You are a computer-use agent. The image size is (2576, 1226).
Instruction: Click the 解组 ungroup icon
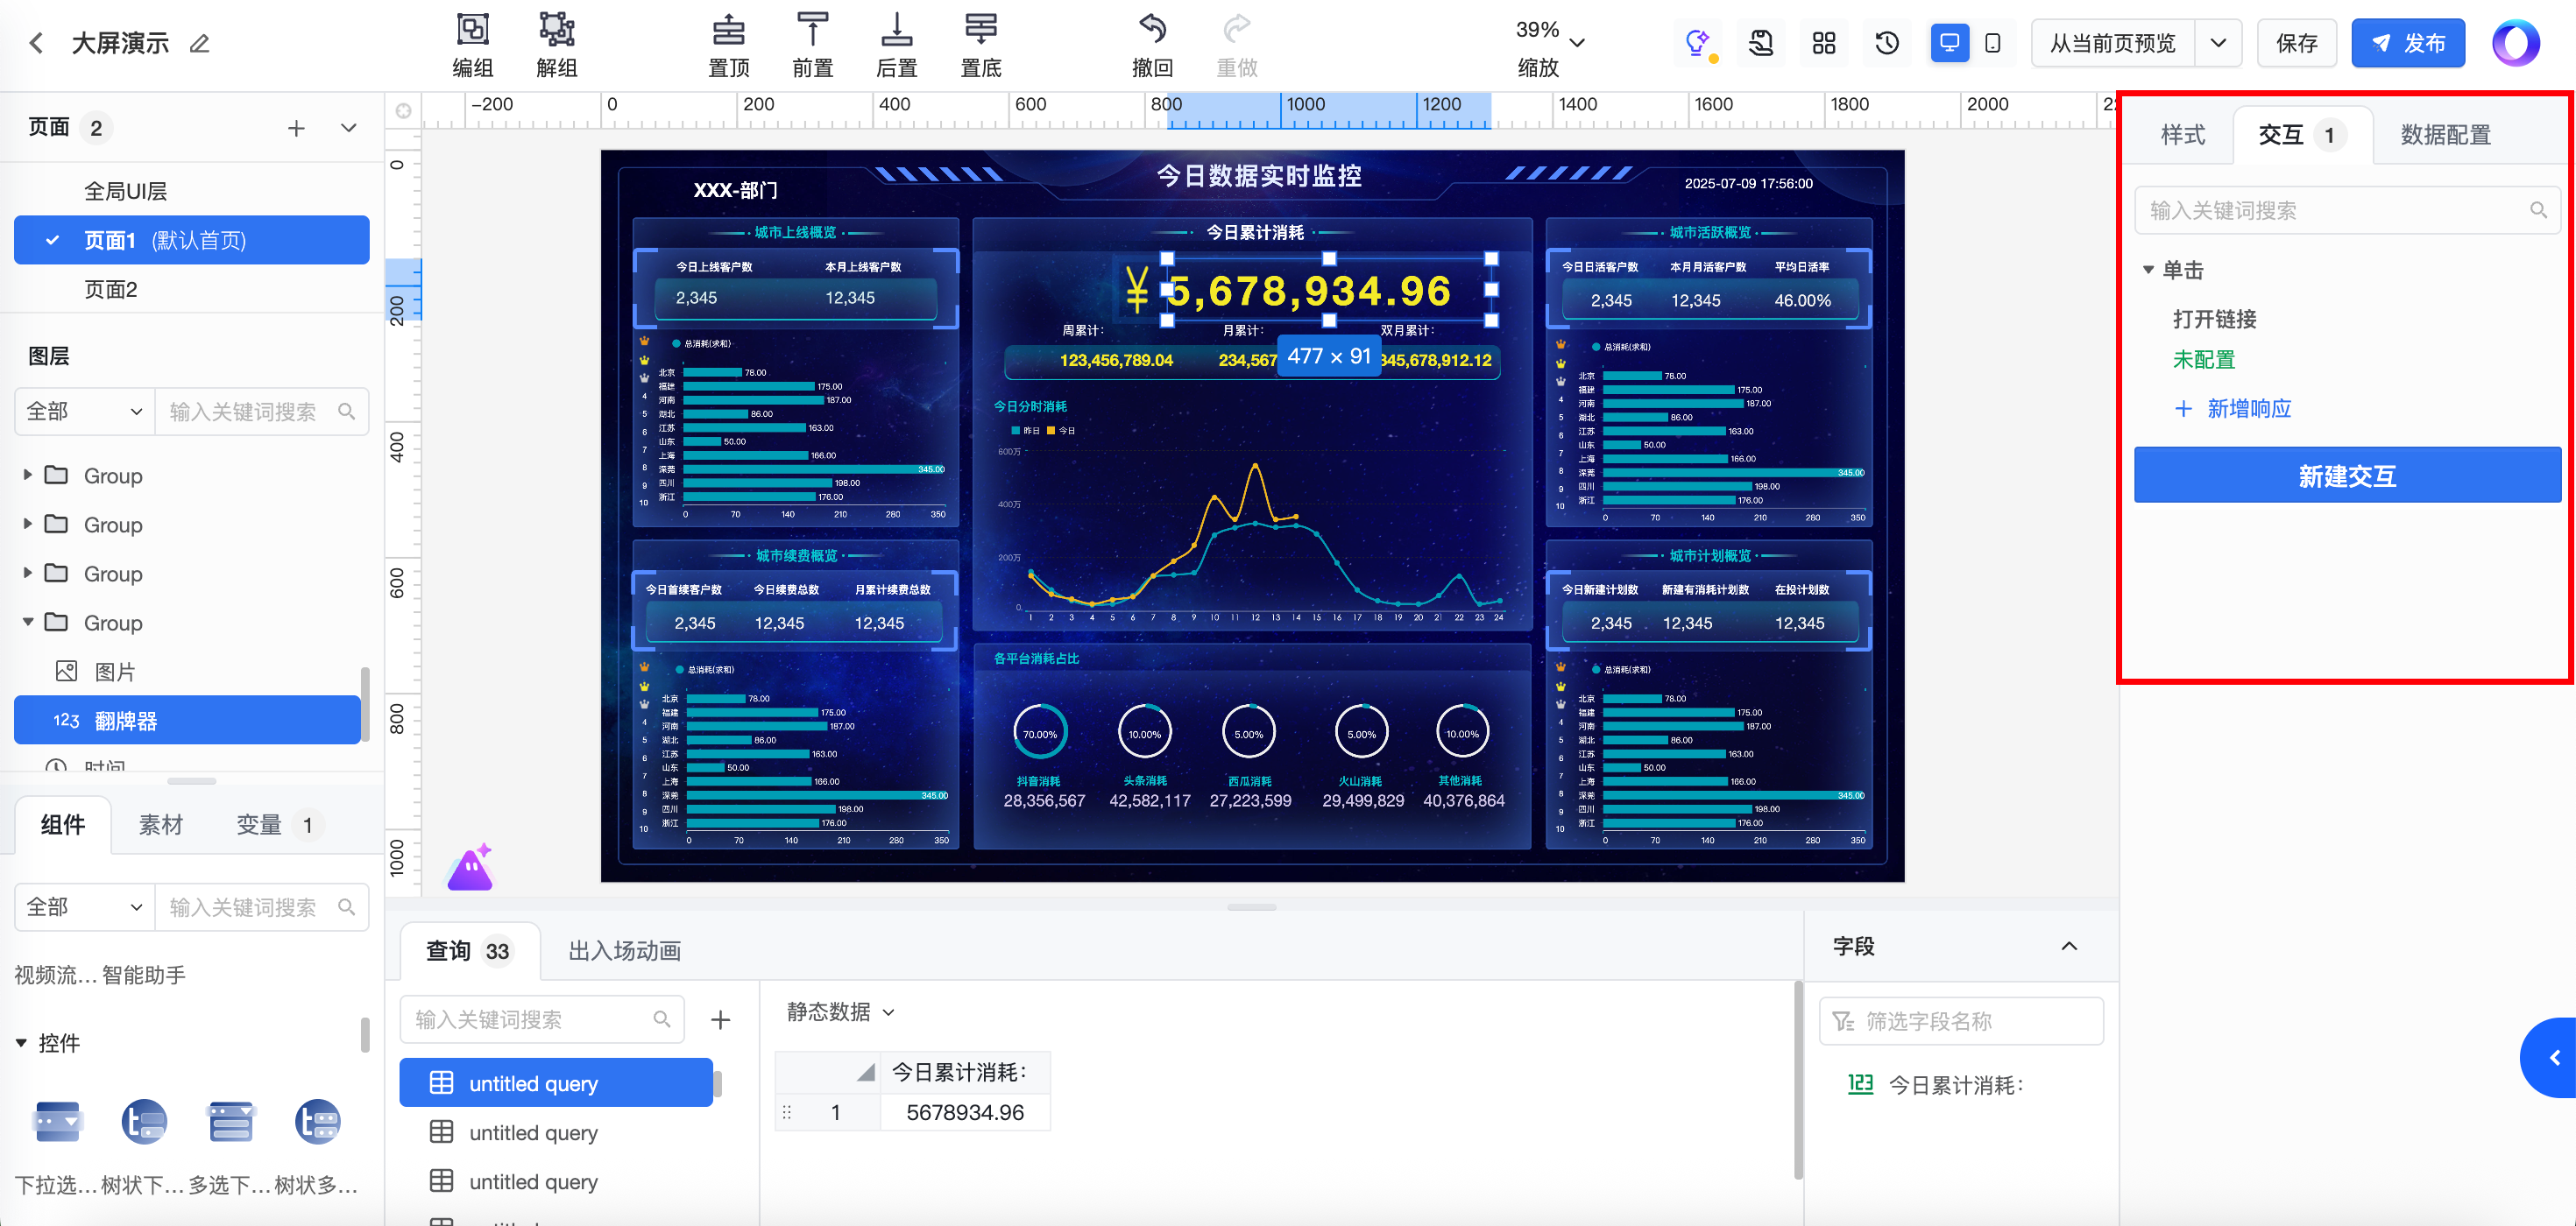[x=556, y=30]
